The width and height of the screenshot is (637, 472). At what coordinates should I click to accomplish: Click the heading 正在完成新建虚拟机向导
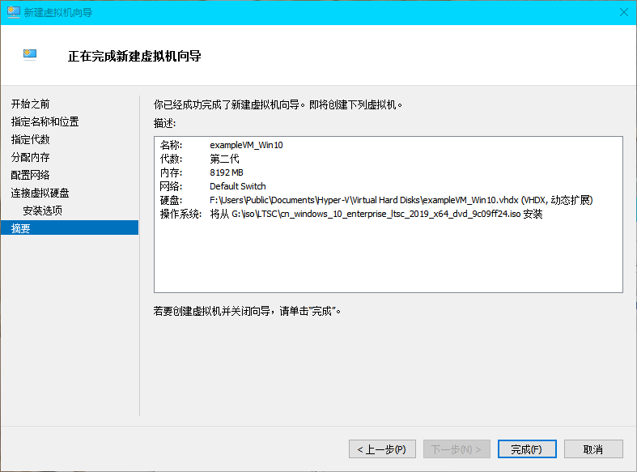coord(134,56)
